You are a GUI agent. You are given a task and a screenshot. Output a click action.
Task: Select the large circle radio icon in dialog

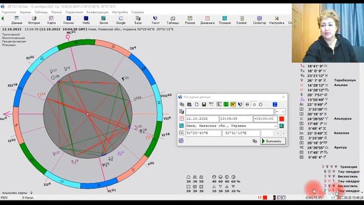(x=260, y=105)
